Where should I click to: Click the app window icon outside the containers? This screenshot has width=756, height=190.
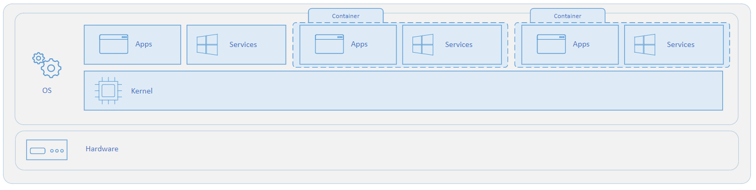[114, 44]
